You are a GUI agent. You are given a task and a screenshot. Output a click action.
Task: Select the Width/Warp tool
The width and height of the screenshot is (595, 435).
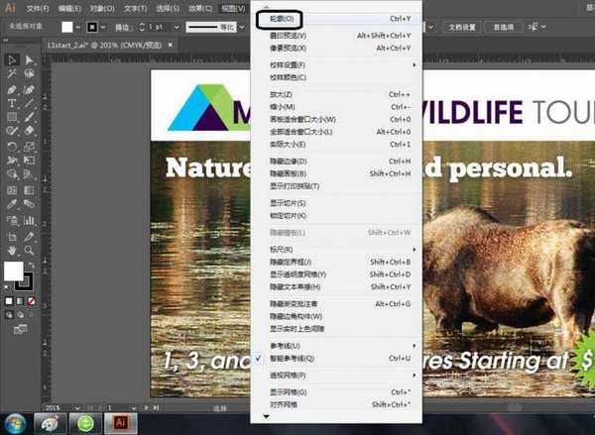tap(12, 161)
